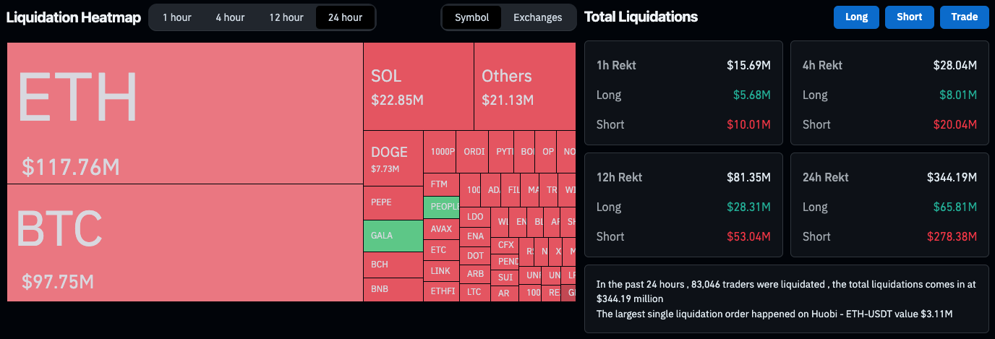Image resolution: width=995 pixels, height=339 pixels.
Task: Click the blue Short button
Action: point(910,17)
